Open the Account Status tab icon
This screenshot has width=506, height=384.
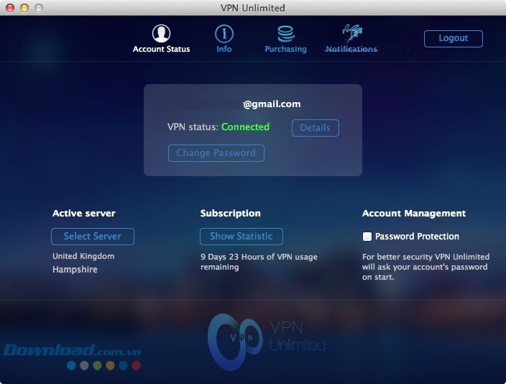[x=161, y=33]
